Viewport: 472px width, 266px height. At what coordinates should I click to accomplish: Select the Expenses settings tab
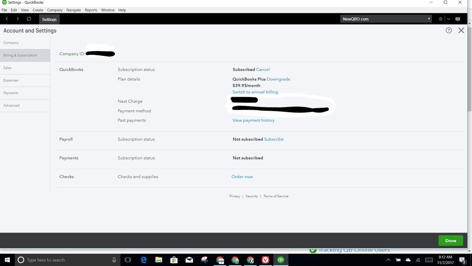[x=25, y=80]
